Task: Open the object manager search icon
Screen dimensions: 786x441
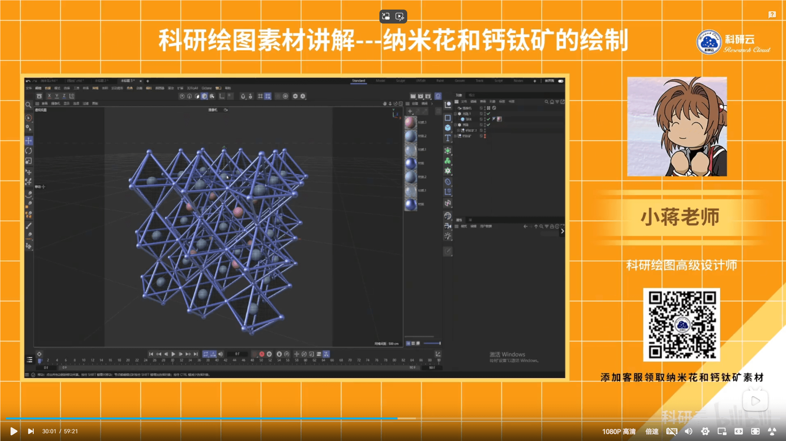Action: coord(546,102)
